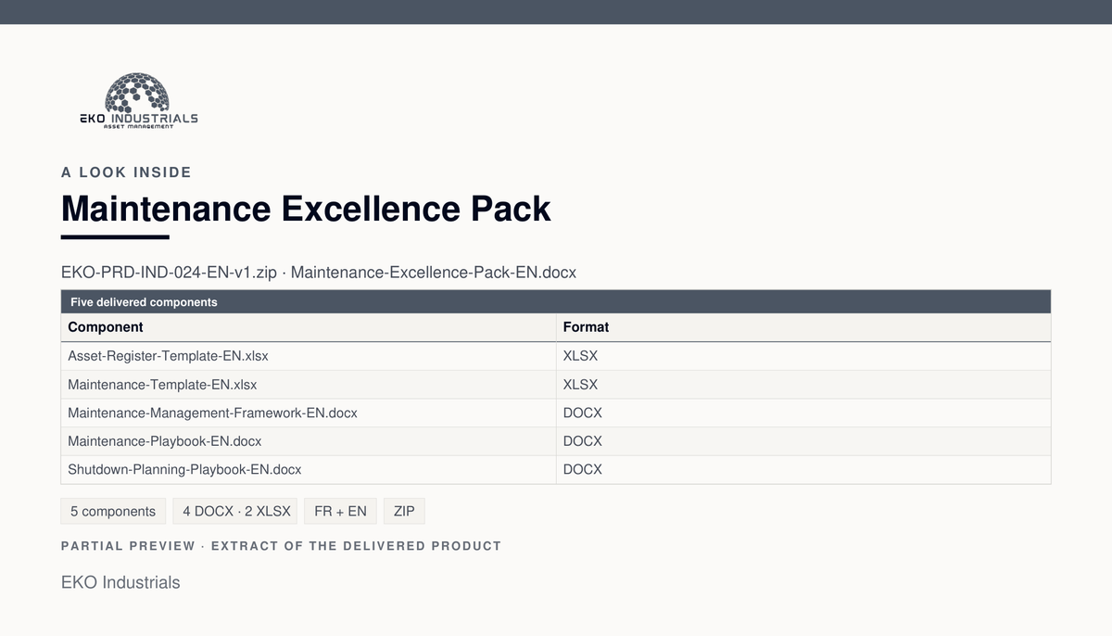Click the 'A LOOK INSIDE' heading text
Viewport: 1112px width, 636px height.
126,172
